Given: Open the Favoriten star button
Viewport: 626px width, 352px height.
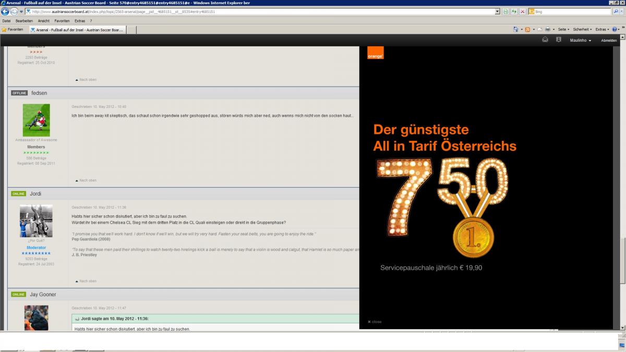Looking at the screenshot, I should tap(13, 30).
